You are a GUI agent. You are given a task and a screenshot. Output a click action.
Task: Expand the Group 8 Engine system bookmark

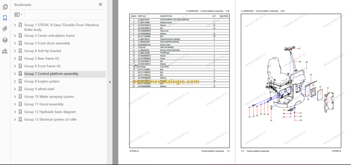[15, 81]
